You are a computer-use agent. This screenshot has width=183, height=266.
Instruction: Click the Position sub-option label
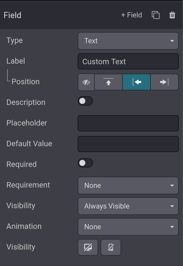tap(25, 82)
